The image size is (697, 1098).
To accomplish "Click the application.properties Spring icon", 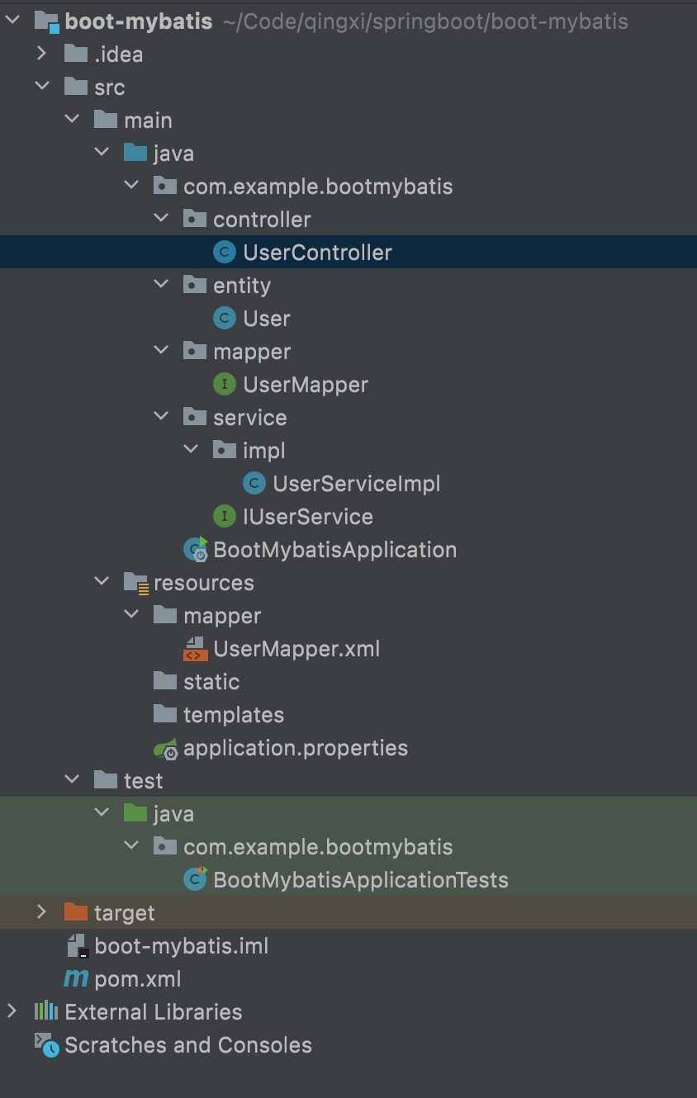I will coord(166,748).
